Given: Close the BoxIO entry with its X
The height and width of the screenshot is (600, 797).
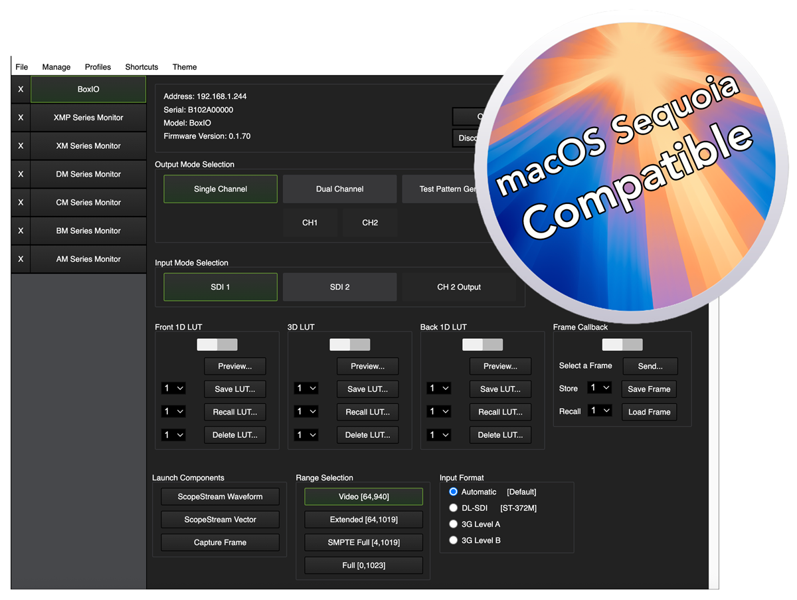Looking at the screenshot, I should [21, 89].
